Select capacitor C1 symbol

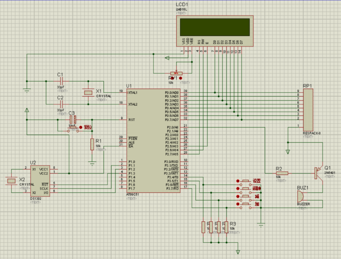(61, 81)
